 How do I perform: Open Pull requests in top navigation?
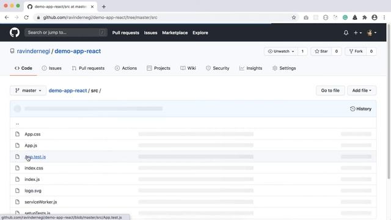coord(126,32)
